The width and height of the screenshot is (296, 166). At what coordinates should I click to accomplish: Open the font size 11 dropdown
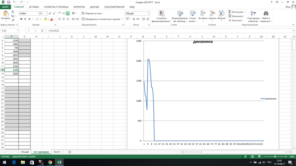(46, 13)
